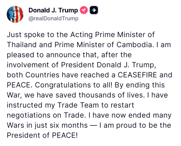The height and width of the screenshot is (146, 181).
Task: Open the Donald J. Trump display name
Action: pyautogui.click(x=53, y=10)
